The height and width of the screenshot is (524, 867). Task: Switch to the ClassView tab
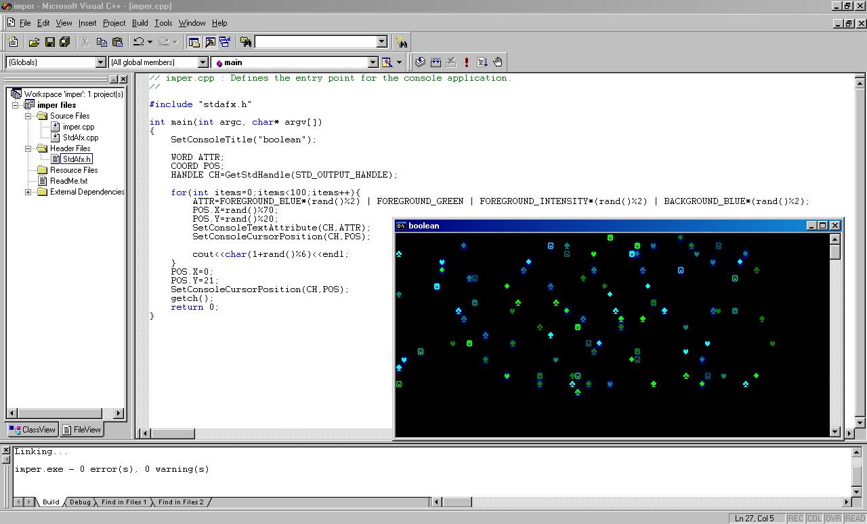click(33, 429)
